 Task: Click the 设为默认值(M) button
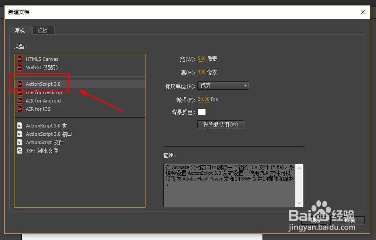pyautogui.click(x=220, y=124)
